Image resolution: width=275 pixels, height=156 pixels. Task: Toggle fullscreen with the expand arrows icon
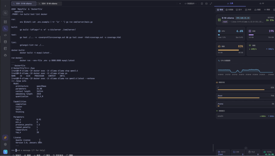[x=211, y=4]
